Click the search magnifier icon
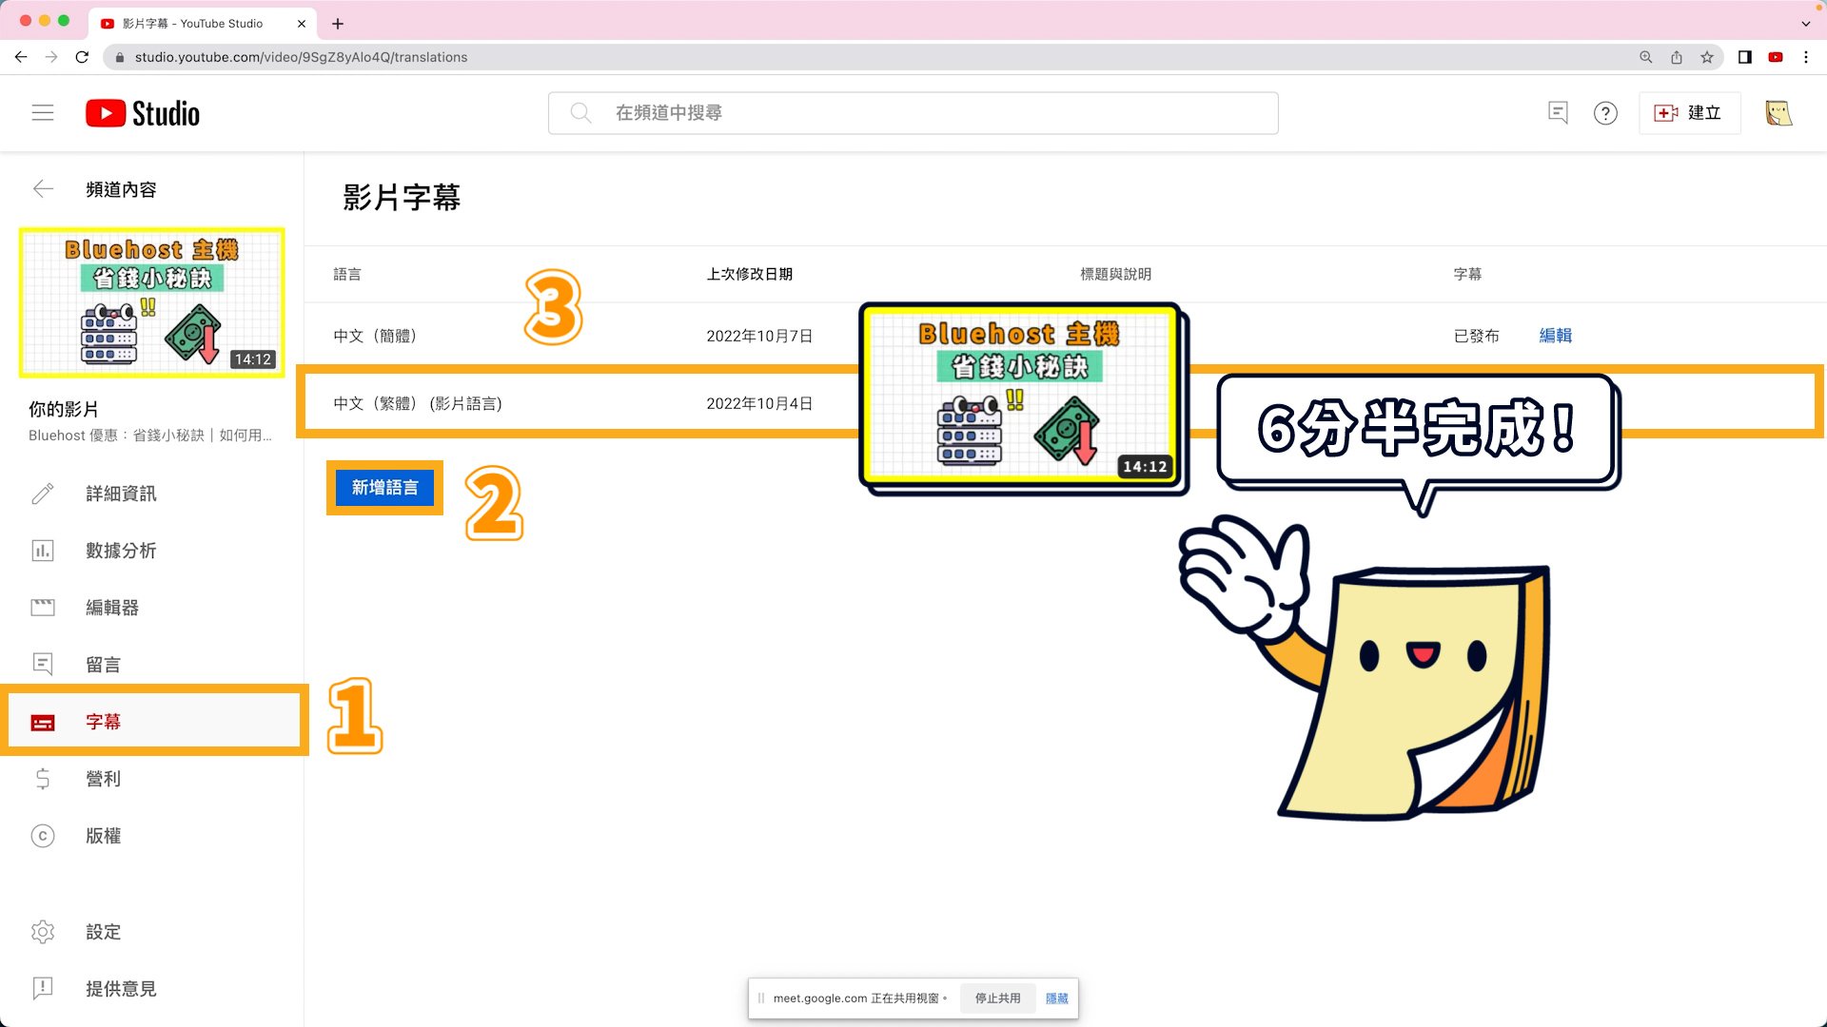 point(580,113)
